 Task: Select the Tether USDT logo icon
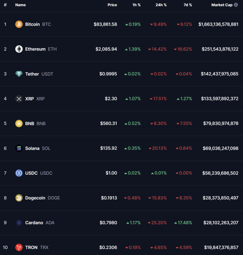pos(19,74)
